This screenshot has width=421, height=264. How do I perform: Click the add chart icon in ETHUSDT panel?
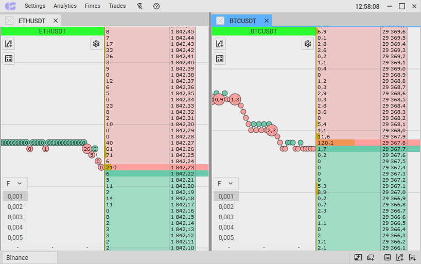(9, 44)
